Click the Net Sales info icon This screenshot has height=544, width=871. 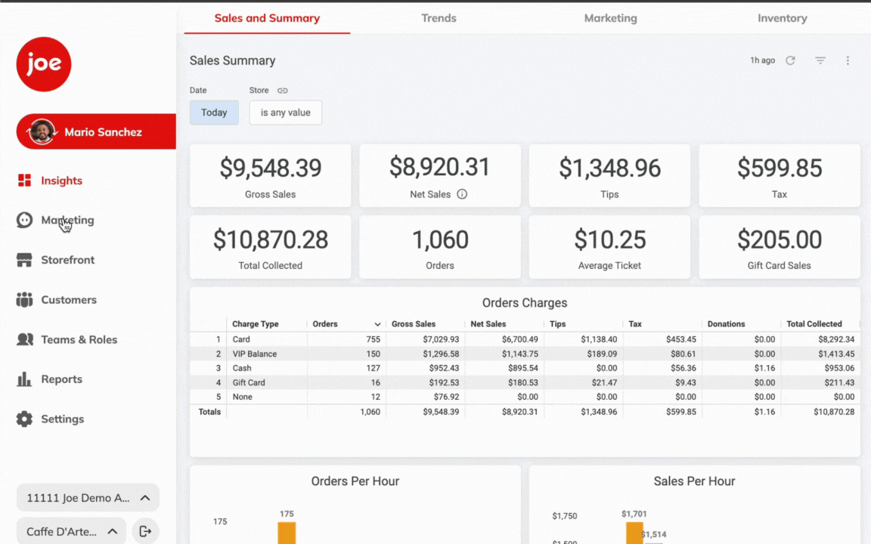[x=462, y=194]
